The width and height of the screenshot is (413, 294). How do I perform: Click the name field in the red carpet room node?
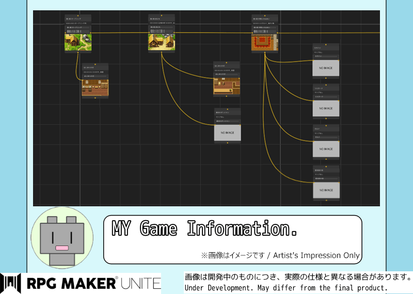tap(264, 27)
